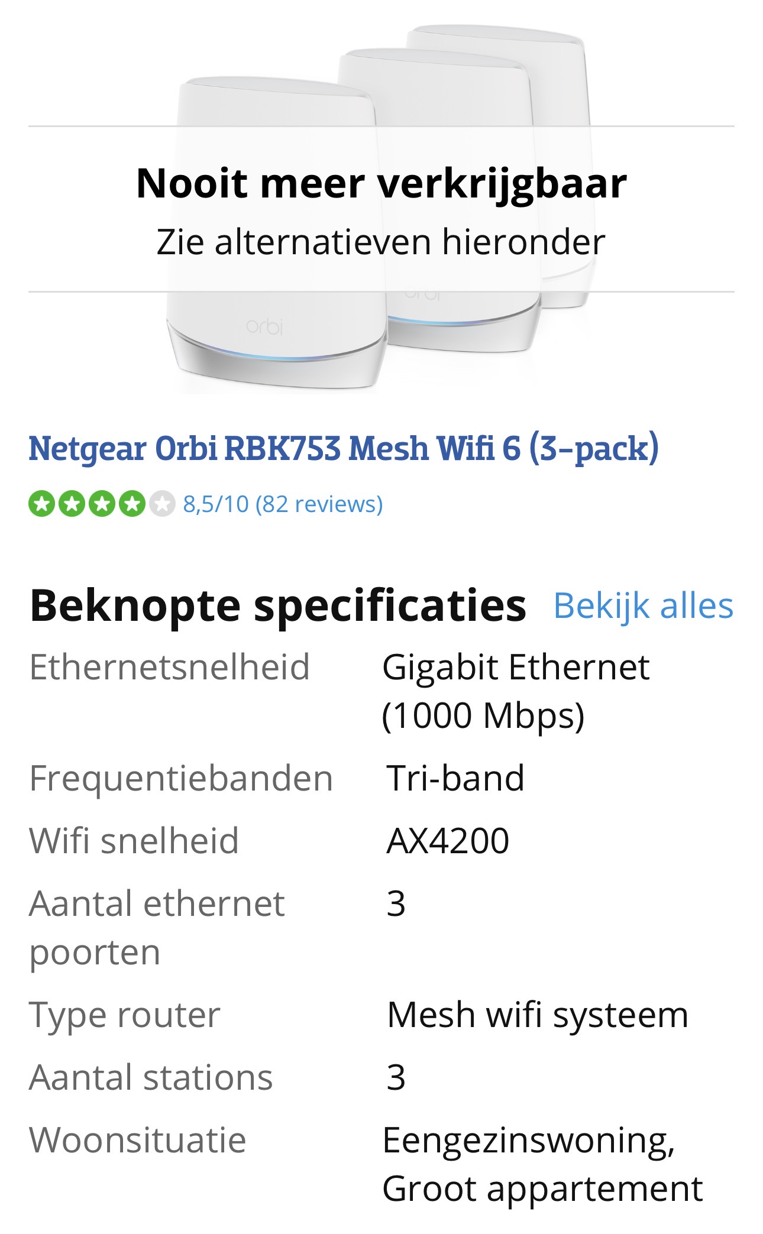Click the Woonsituatie specification label

pyautogui.click(x=137, y=1140)
